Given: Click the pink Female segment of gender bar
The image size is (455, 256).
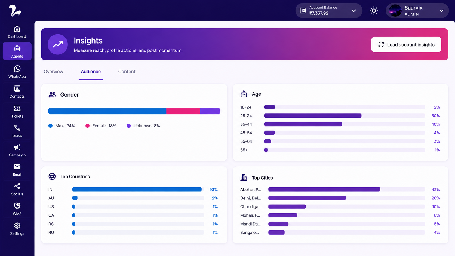Looking at the screenshot, I should coord(183,111).
